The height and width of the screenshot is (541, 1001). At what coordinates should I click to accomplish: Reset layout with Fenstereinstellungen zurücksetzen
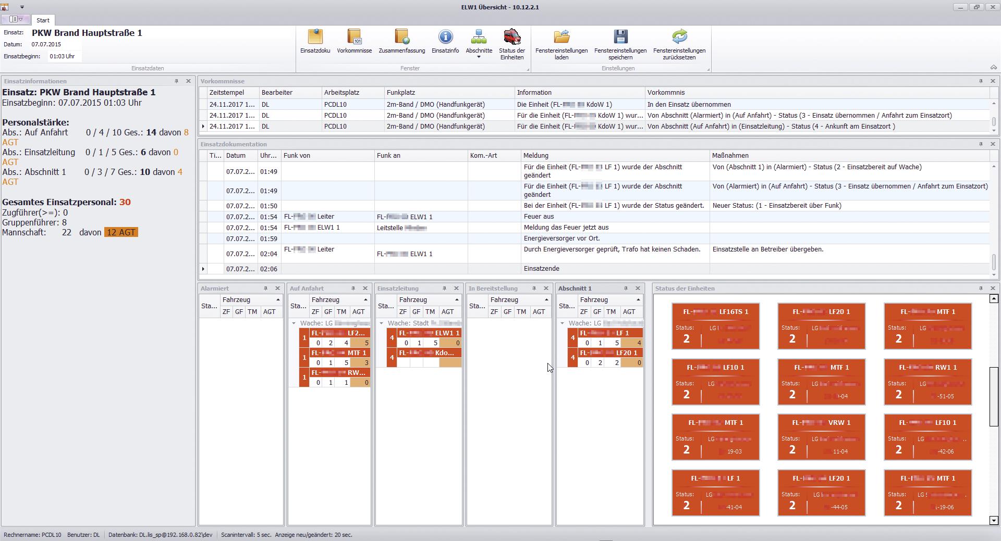679,44
